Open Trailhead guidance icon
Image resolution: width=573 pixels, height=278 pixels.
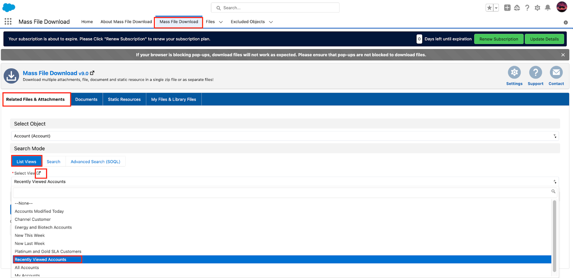[517, 8]
